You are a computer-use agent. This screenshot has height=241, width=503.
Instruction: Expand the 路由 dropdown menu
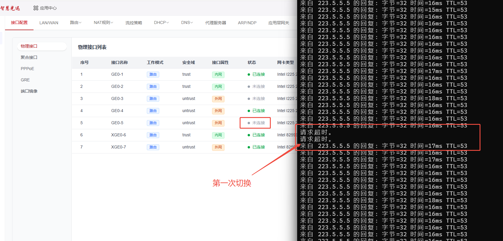tap(76, 22)
